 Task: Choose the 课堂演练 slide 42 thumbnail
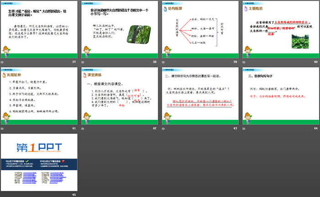tap(119, 96)
